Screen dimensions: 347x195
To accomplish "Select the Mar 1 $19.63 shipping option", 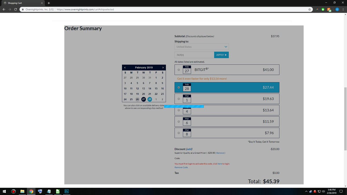I will coord(227,99).
